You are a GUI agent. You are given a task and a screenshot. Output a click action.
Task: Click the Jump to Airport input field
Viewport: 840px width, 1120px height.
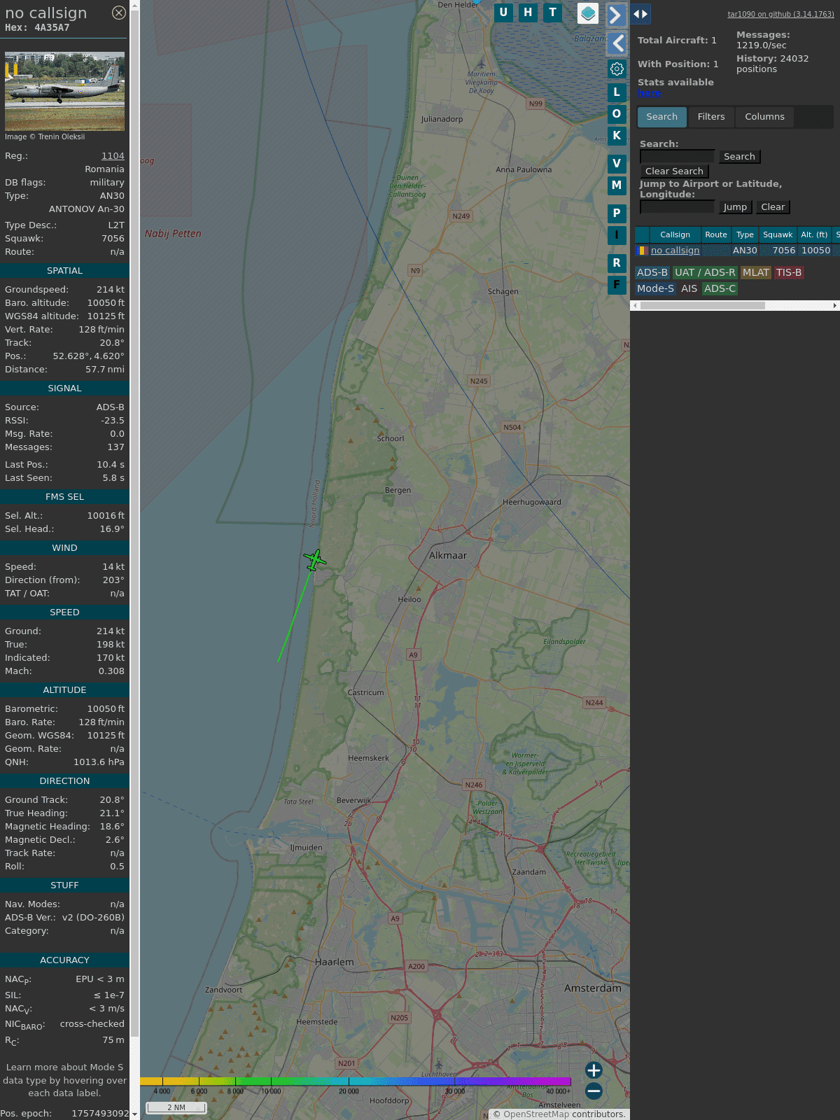tap(677, 207)
